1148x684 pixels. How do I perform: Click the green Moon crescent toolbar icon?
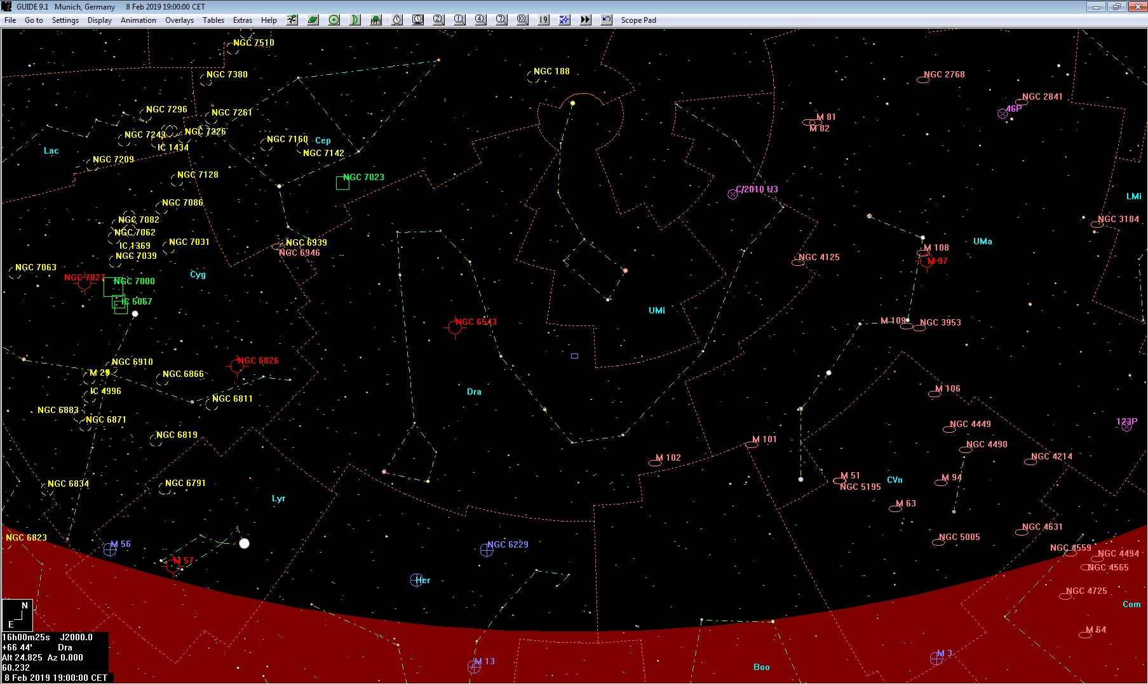click(355, 20)
